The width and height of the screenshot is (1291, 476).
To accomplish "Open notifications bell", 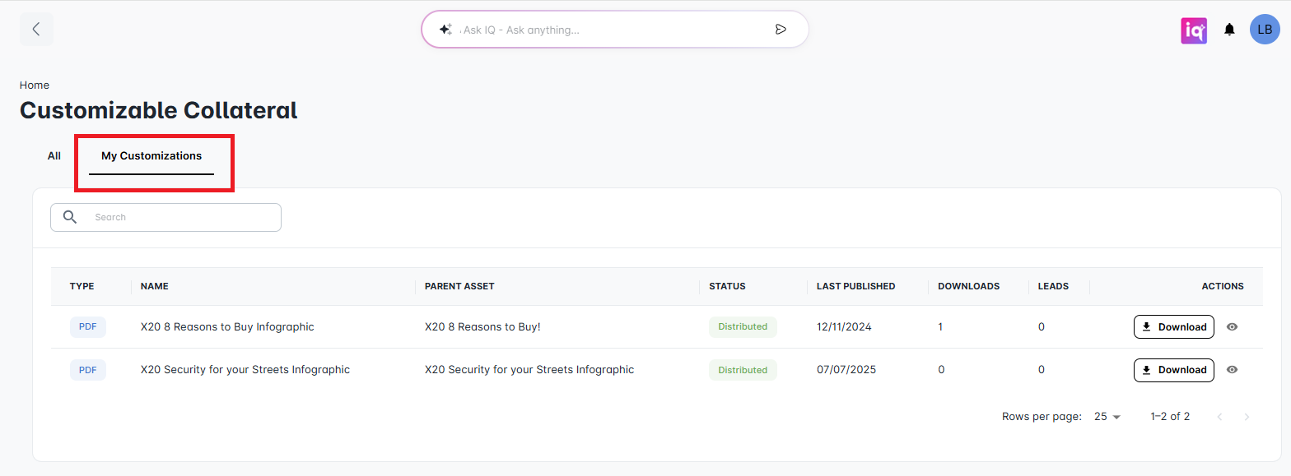I will coord(1229,30).
